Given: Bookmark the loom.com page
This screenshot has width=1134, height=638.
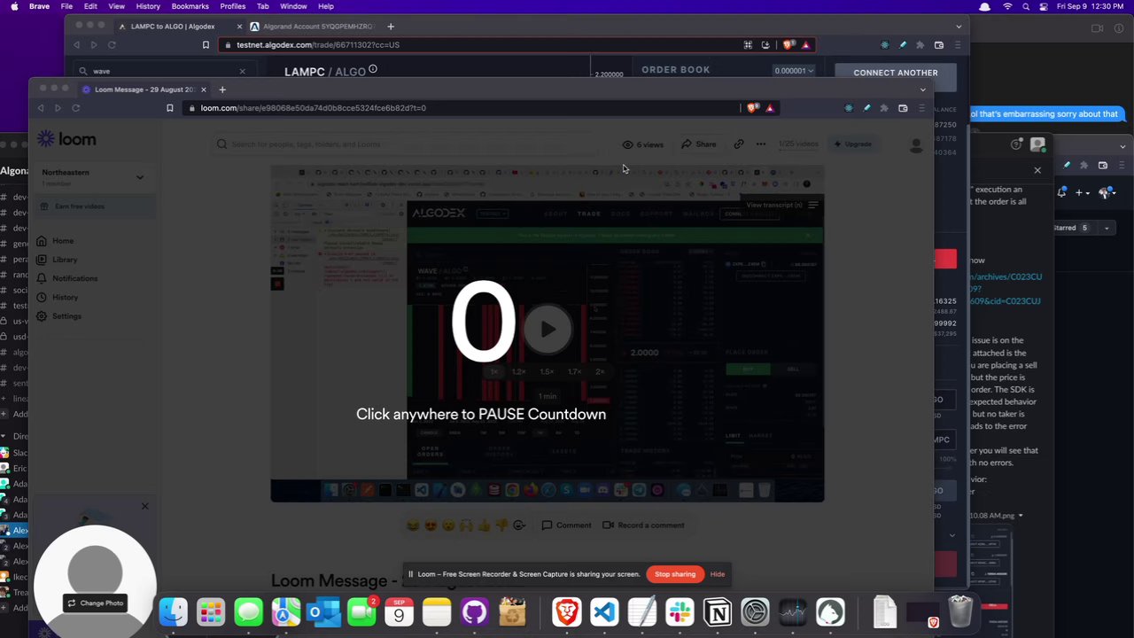Looking at the screenshot, I should pyautogui.click(x=170, y=108).
